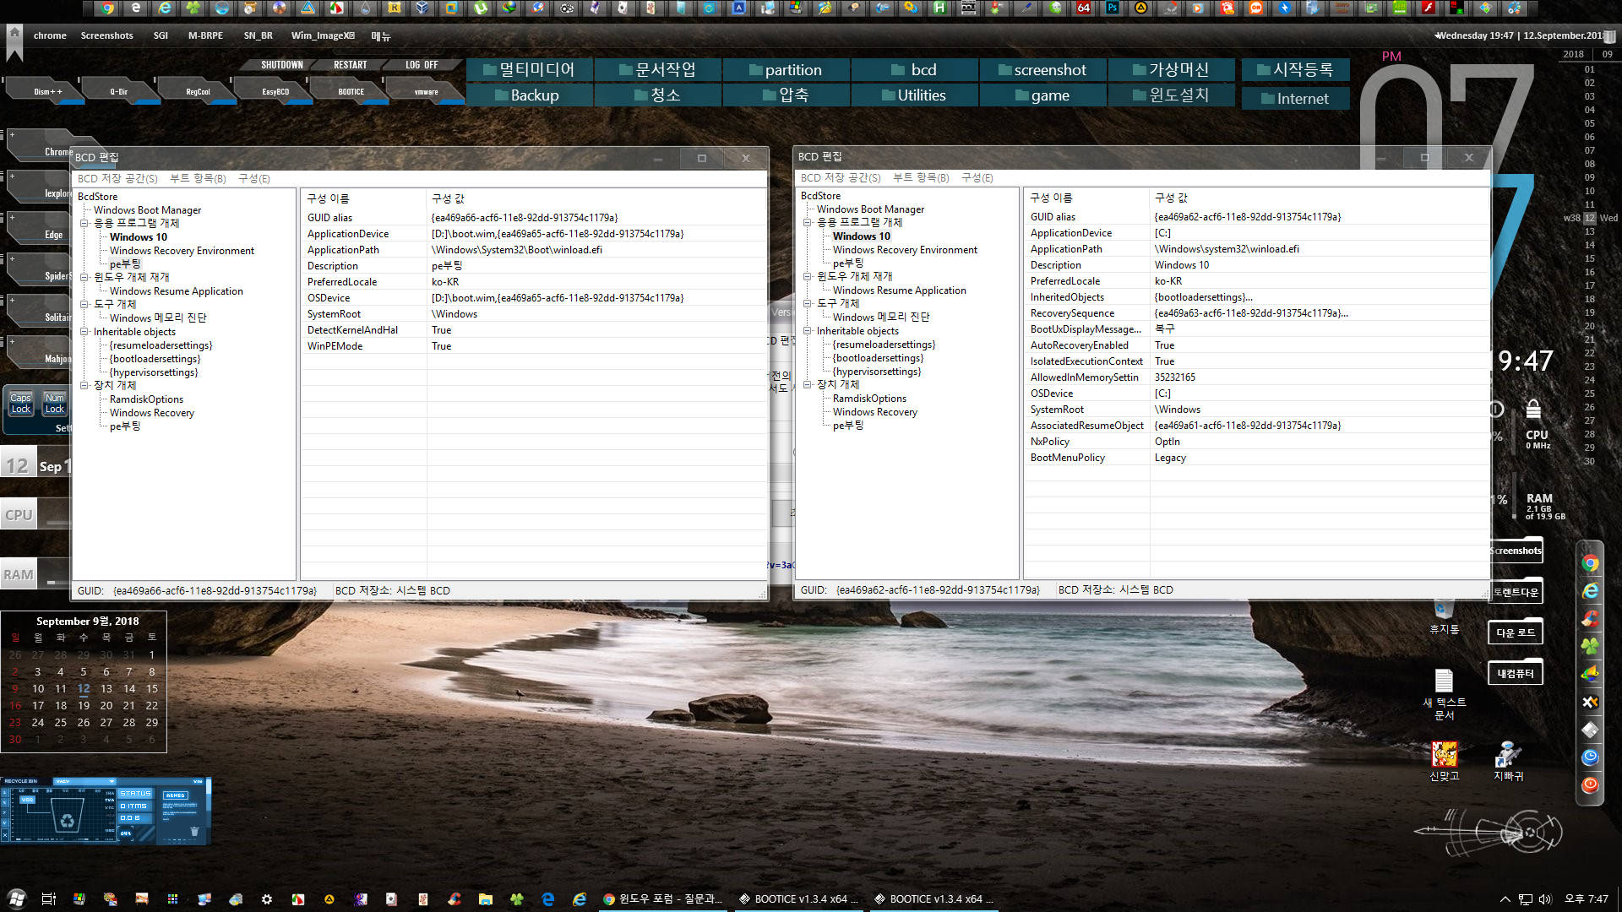This screenshot has height=912, width=1622.
Task: Click green clover icon in right side dock
Action: (1590, 646)
